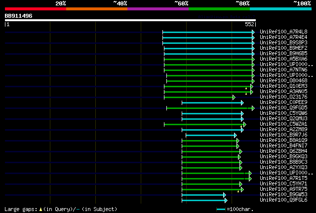Click the green ~80% identity legend segment

pyautogui.click(x=219, y=9)
